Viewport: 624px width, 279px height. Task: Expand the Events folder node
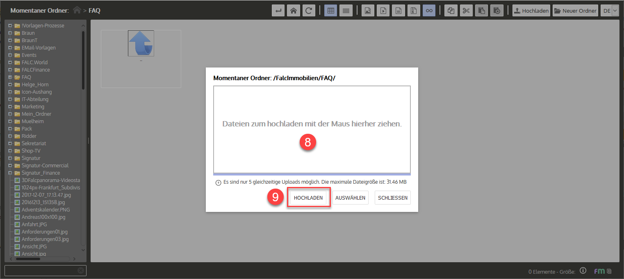click(9, 55)
